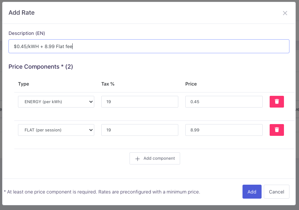This screenshot has height=210, width=299.
Task: Click the Tax % column header
Action: [108, 84]
